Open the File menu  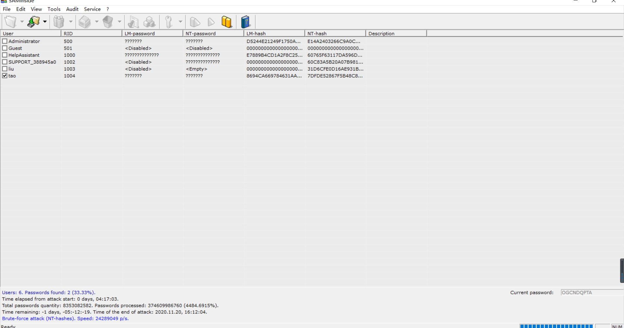coord(7,9)
